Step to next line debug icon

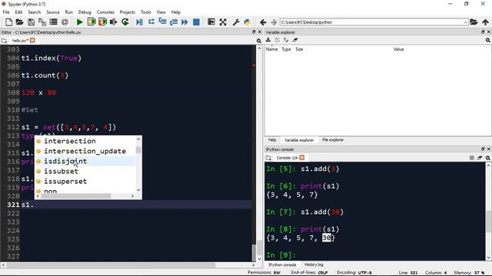151,22
